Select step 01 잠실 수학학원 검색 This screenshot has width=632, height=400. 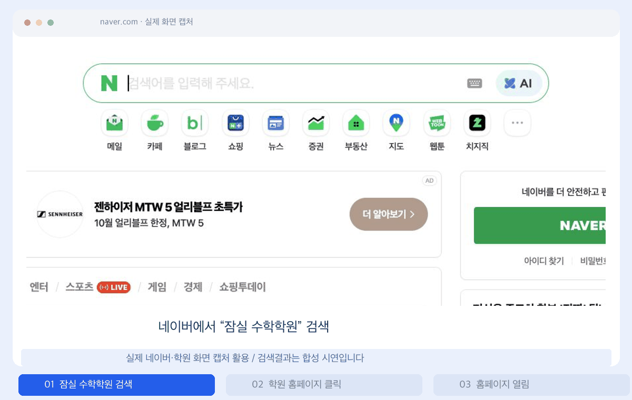tap(116, 385)
